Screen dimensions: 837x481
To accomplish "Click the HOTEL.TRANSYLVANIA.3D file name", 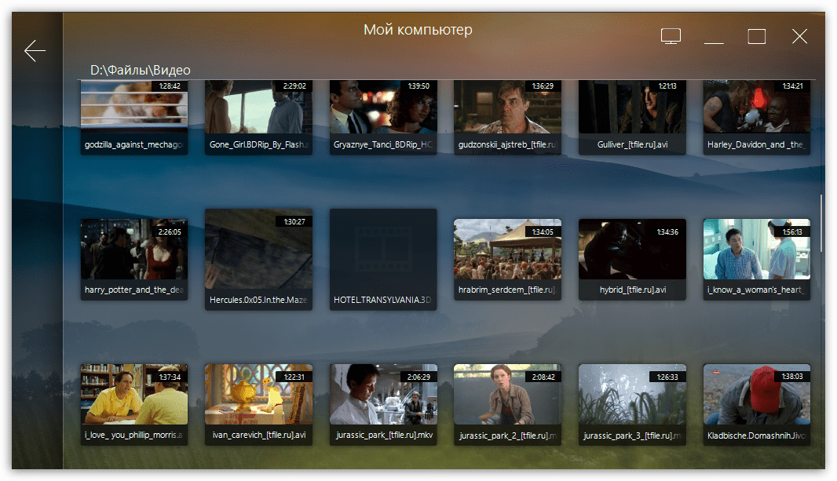I will tap(382, 300).
